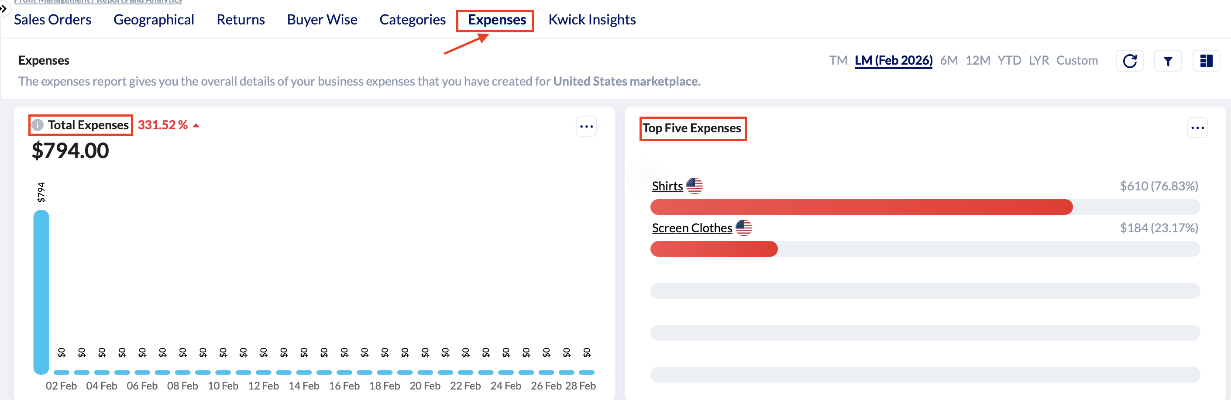The image size is (1231, 400).
Task: Open the Kwick Insights tab
Action: [x=591, y=20]
